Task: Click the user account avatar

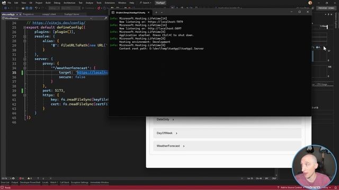Action: pos(310,3)
